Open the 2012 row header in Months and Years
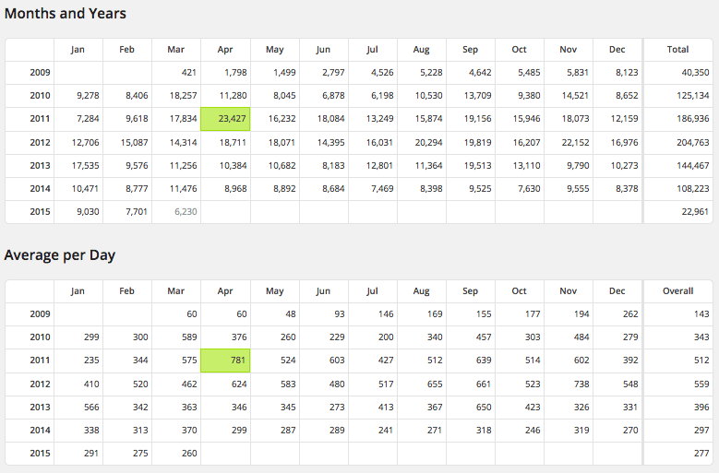Viewport: 719px width, 473px height. click(40, 142)
